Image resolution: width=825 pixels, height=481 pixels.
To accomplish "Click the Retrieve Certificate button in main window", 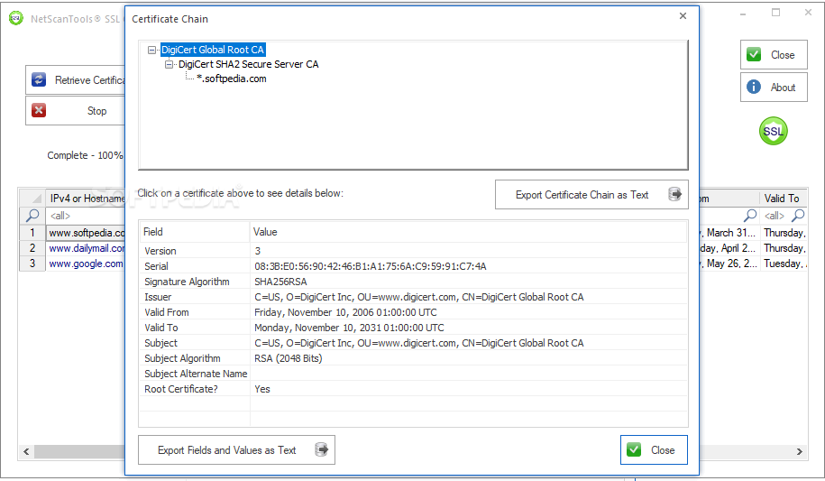I will (x=75, y=80).
